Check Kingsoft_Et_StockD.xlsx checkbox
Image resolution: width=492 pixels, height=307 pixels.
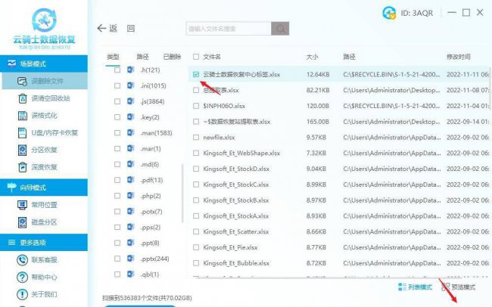(x=196, y=169)
